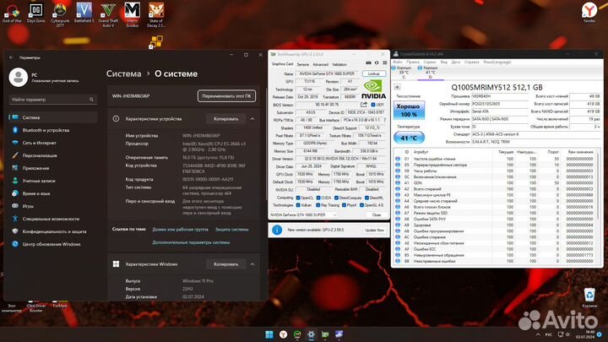Launch the Cyberpunk 2077 desktop shortcut
608x342 pixels.
point(60,14)
